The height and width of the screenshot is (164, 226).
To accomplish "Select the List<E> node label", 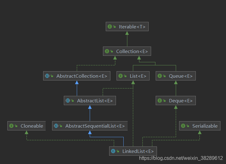I will pos(138,76).
